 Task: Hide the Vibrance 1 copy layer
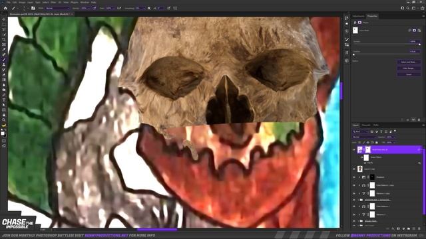coord(354,193)
